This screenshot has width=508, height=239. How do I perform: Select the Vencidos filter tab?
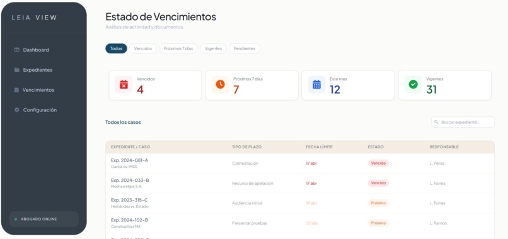pos(143,48)
